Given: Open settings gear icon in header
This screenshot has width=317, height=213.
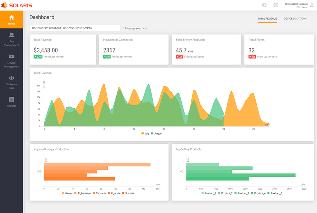Looking at the screenshot, I should pyautogui.click(x=264, y=5).
